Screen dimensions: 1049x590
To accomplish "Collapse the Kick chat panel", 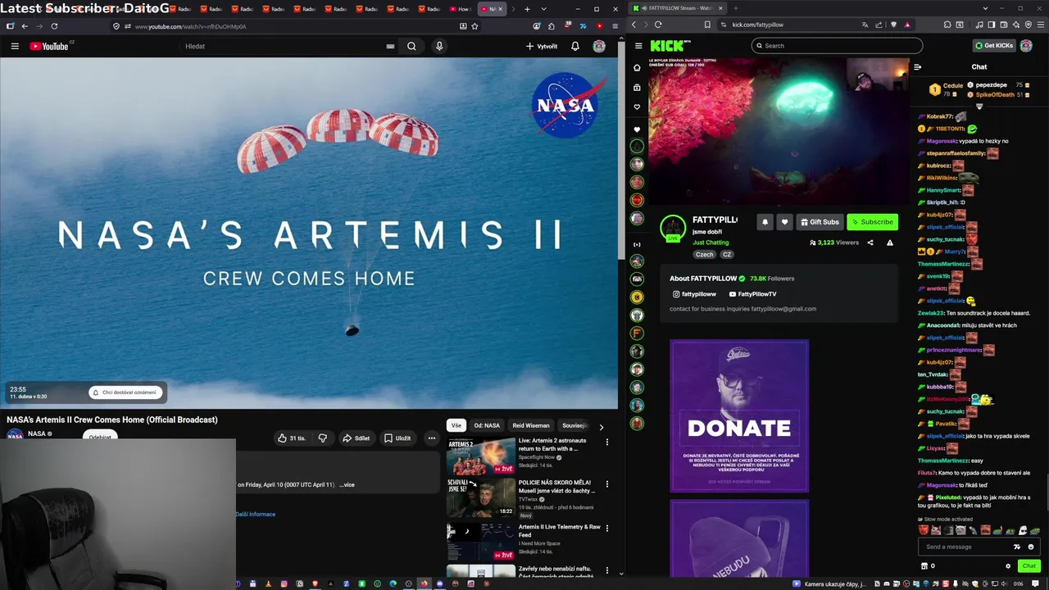I will 918,67.
